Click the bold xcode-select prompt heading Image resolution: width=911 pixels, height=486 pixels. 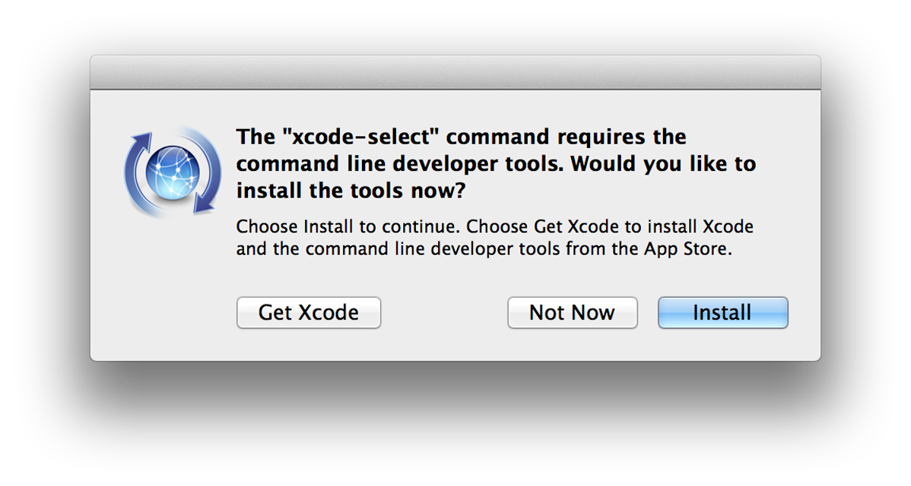click(495, 163)
